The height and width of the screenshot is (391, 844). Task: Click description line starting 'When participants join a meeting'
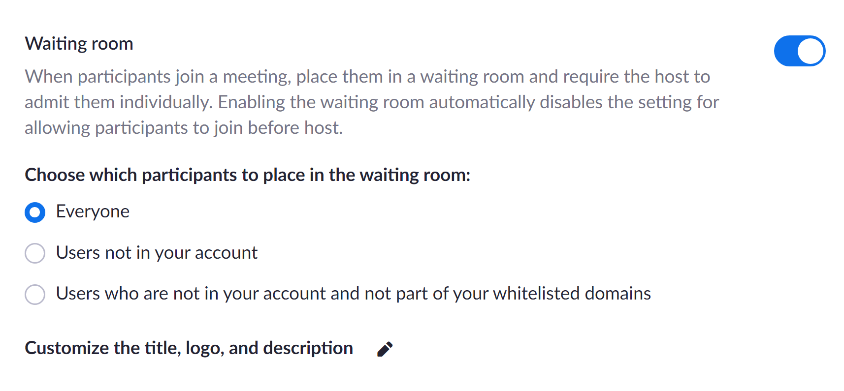(x=367, y=77)
